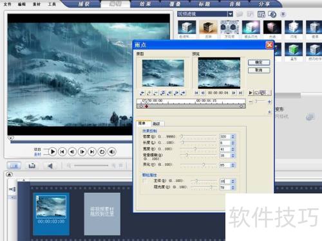Jump to start in main player
This screenshot has width=322, height=241.
[x=62, y=152]
